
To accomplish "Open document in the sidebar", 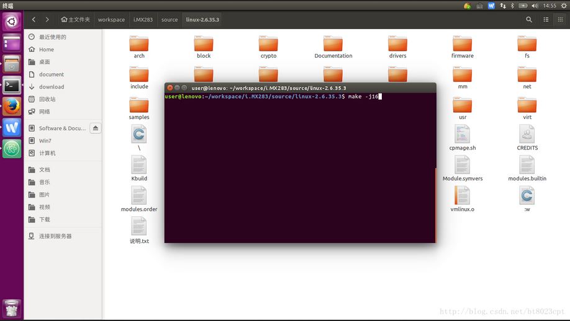I will [63, 74].
